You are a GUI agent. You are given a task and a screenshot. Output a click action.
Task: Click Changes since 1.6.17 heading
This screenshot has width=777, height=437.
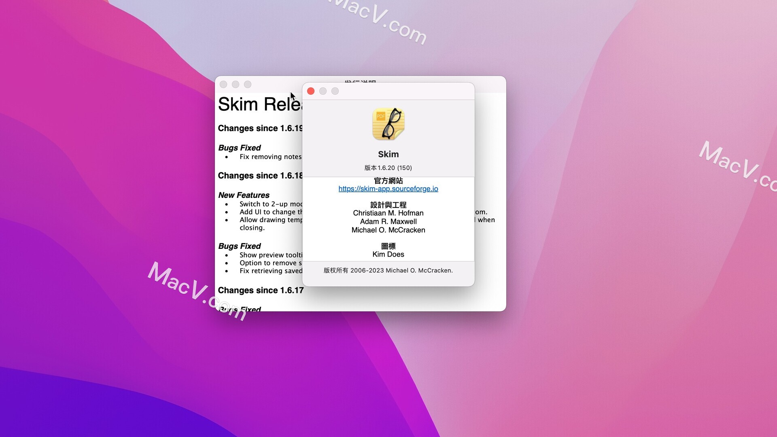pyautogui.click(x=261, y=290)
